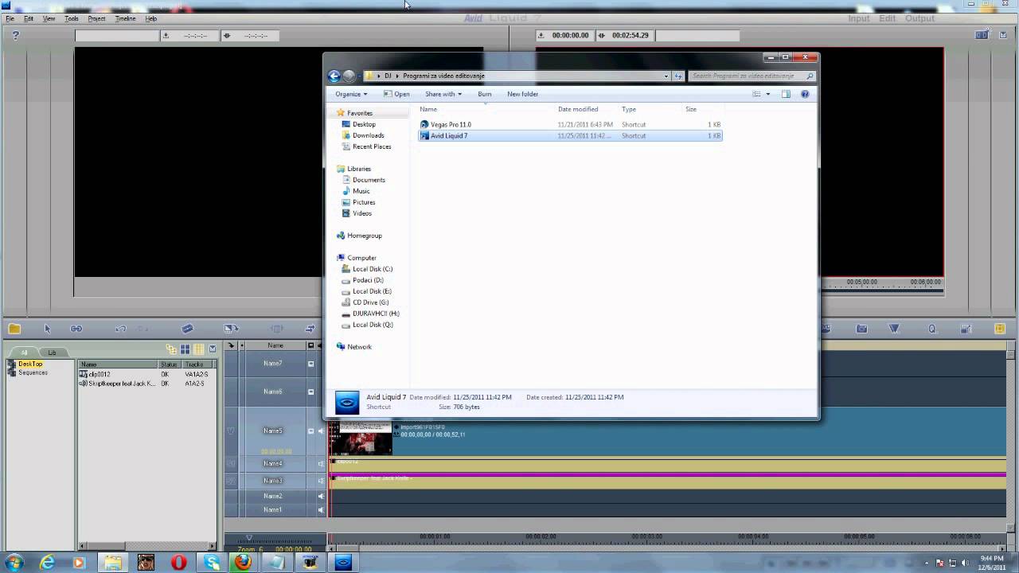1019x573 pixels.
Task: Open the Edit menu in Avid Liquid
Action: (x=29, y=18)
